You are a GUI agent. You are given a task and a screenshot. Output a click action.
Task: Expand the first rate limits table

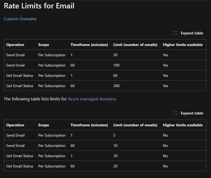(189, 33)
